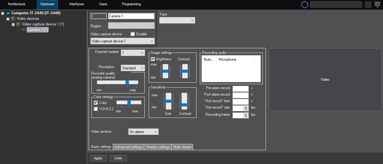Switch to the Advanced settings tab
The width and height of the screenshot is (383, 164).
tap(128, 147)
